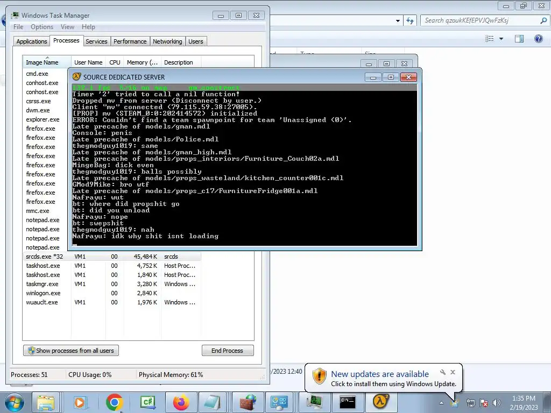Click the End Process button
The height and width of the screenshot is (413, 551).
pos(228,351)
